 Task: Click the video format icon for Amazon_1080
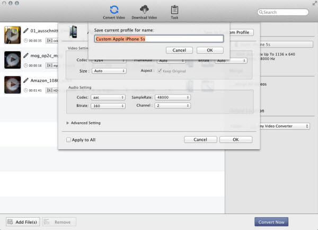[x=50, y=90]
